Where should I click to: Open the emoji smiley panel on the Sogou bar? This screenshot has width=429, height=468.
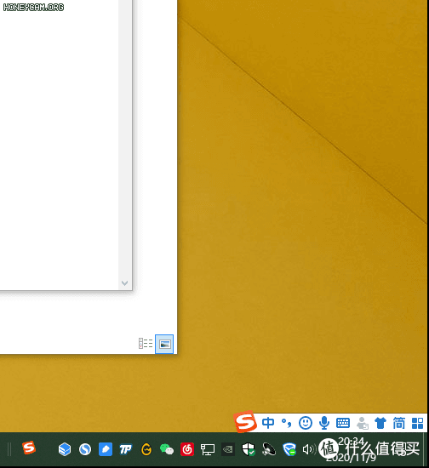tap(306, 423)
